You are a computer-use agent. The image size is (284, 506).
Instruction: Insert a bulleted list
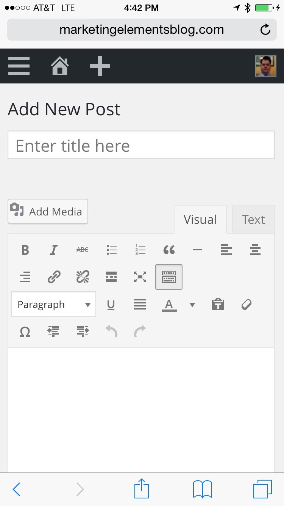(111, 250)
